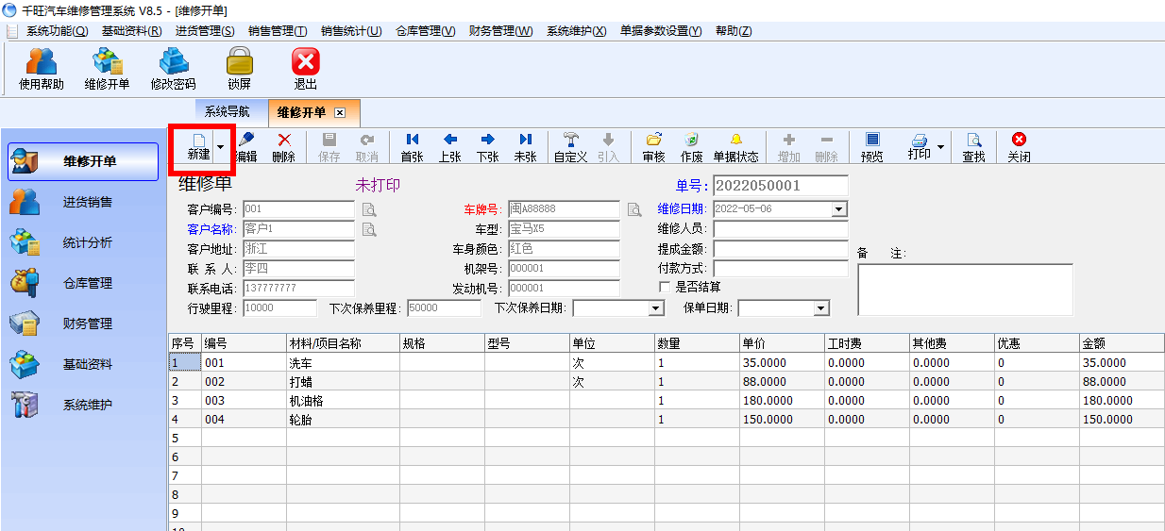
Task: Select 统计分析 in the sidebar
Action: coord(83,242)
